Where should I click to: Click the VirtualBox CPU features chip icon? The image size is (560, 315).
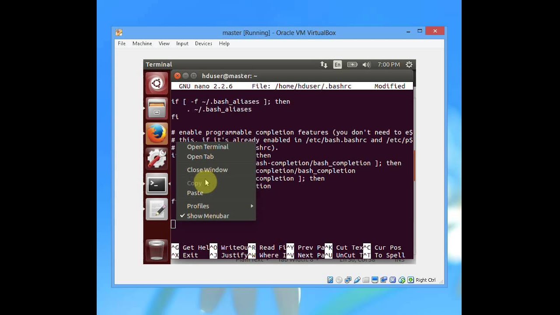click(x=392, y=280)
